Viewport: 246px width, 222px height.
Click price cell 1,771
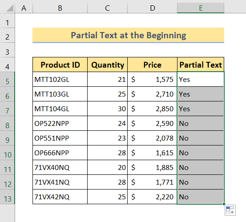152,182
